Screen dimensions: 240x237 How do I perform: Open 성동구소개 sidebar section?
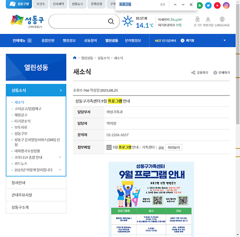click(36, 207)
